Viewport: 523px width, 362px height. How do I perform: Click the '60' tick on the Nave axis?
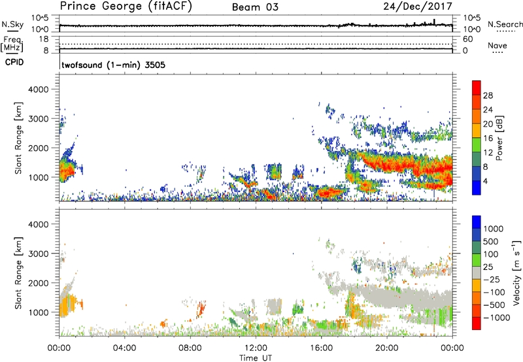click(x=467, y=39)
